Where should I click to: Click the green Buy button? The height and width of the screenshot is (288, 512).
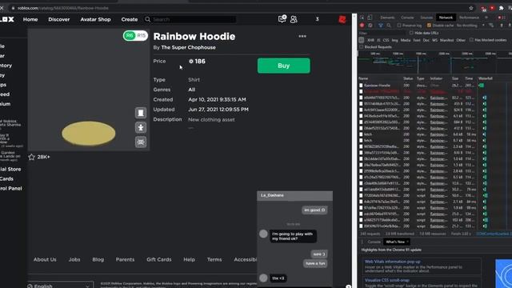(x=284, y=66)
